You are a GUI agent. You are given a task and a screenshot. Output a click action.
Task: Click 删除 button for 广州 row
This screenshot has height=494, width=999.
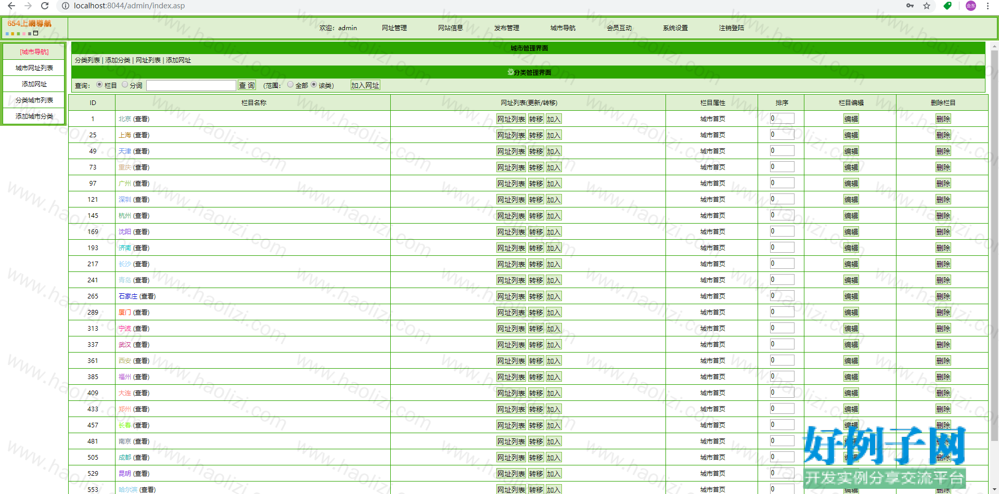coord(943,184)
